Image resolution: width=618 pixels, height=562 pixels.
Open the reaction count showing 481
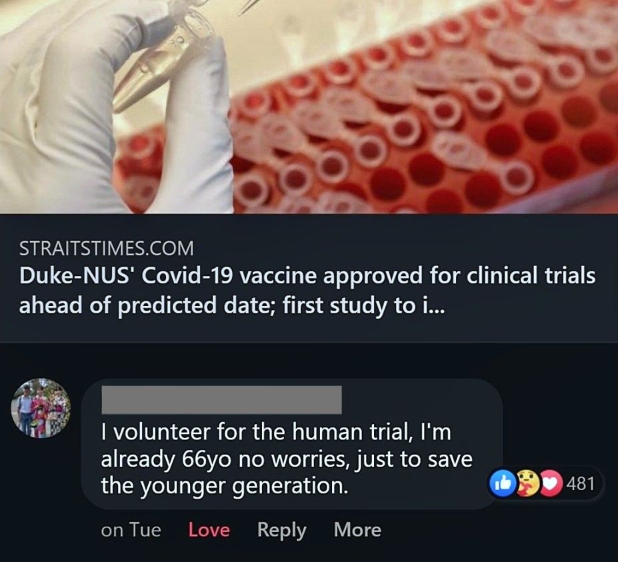[579, 483]
